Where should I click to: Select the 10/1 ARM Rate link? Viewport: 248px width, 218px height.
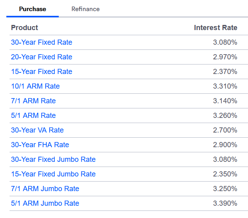(x=35, y=86)
